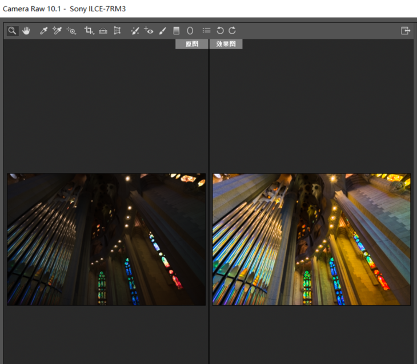The width and height of the screenshot is (417, 364).
Task: Select the Straighten tool
Action: 103,31
